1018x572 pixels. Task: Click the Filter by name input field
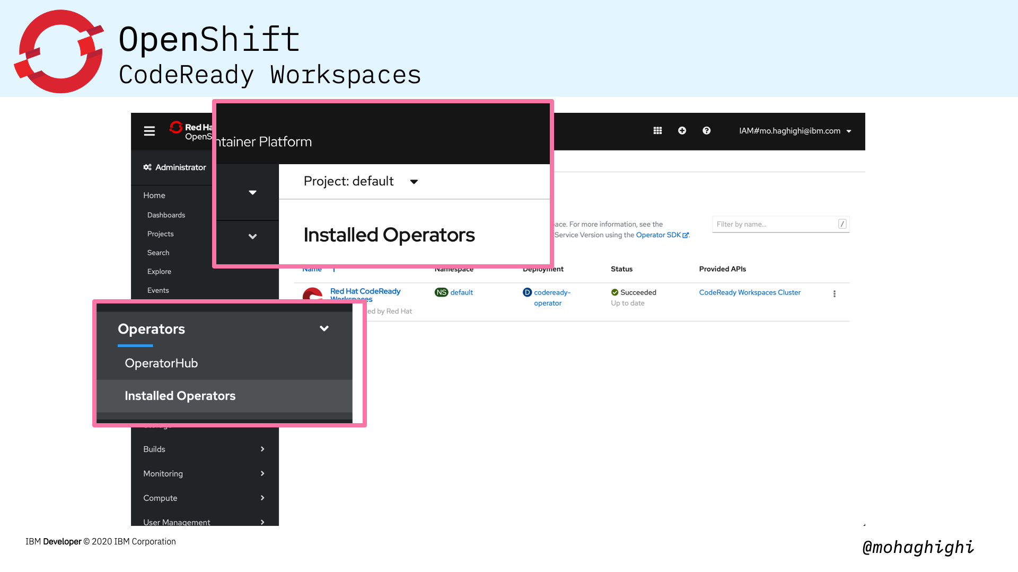click(x=780, y=224)
